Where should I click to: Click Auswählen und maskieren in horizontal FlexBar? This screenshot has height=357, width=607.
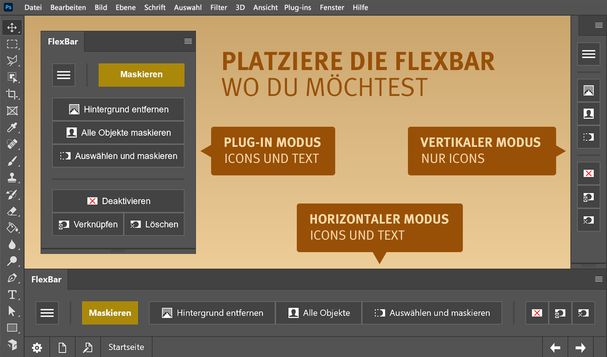click(x=432, y=313)
